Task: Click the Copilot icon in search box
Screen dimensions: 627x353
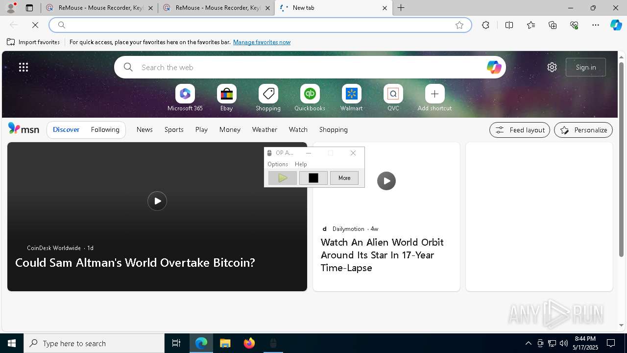Action: click(x=494, y=67)
